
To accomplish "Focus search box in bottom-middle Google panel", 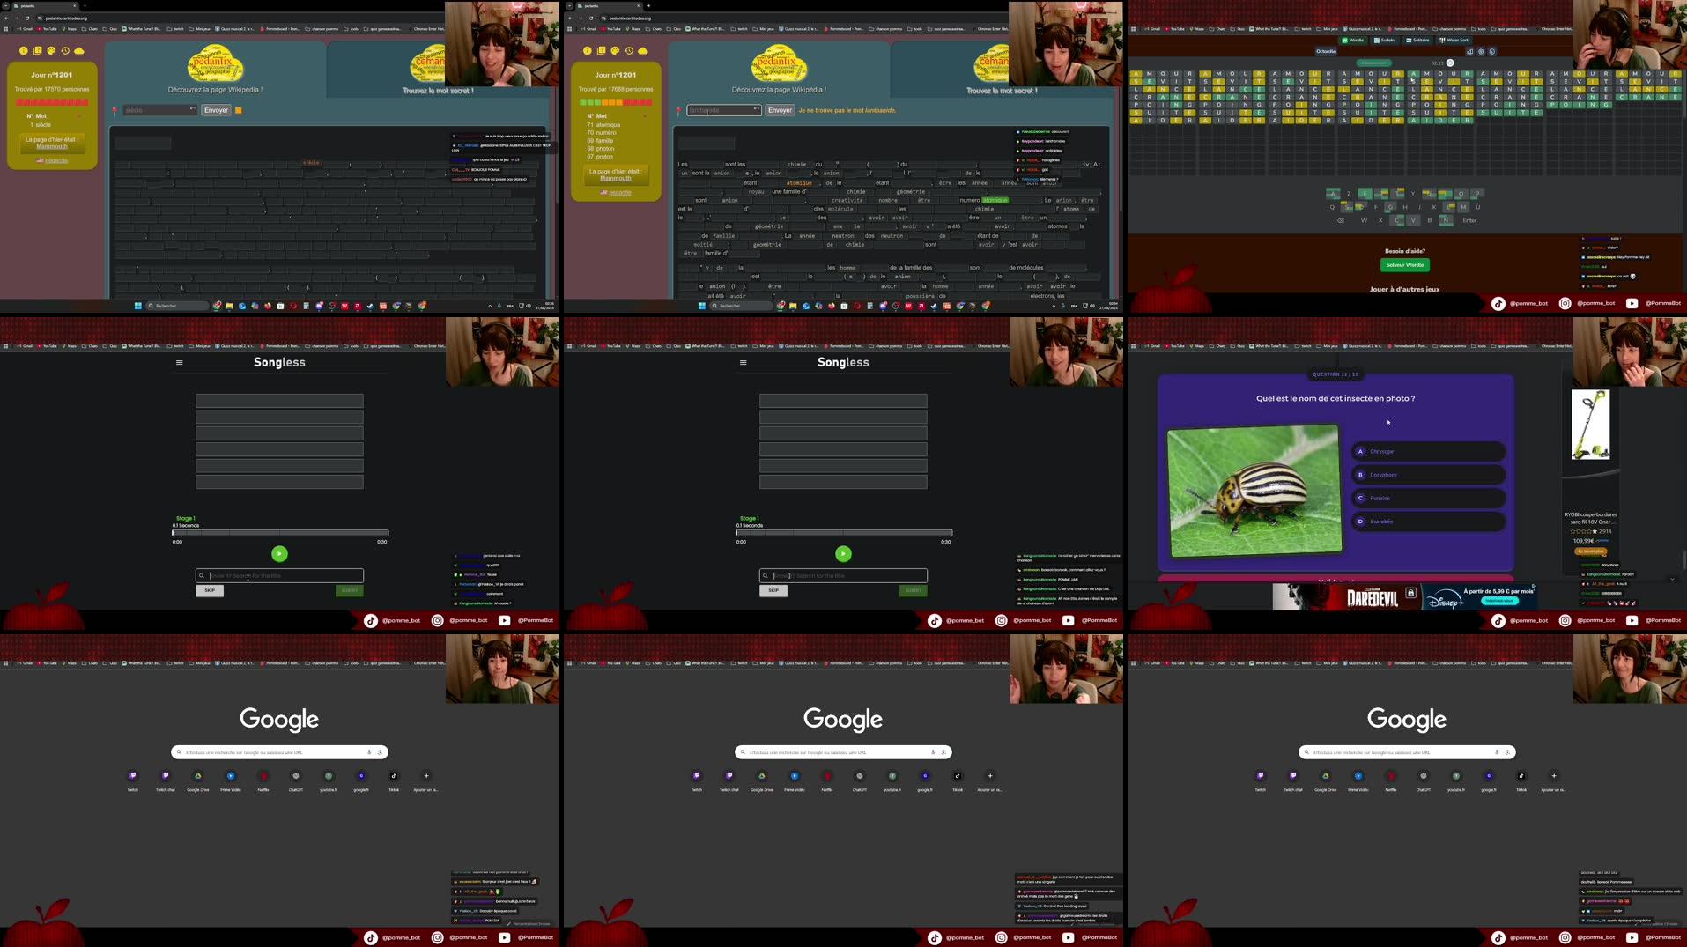I will pos(843,752).
